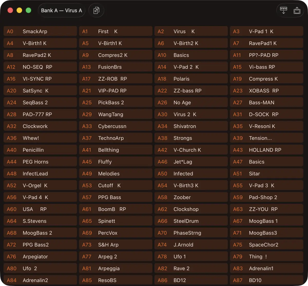This screenshot has width=308, height=286.
Task: Select patch A36 Whew!
Action: (40, 138)
